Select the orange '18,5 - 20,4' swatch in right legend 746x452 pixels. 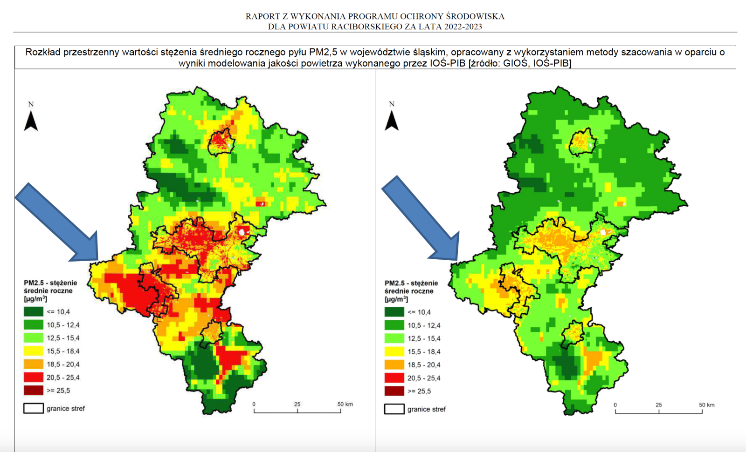click(394, 365)
